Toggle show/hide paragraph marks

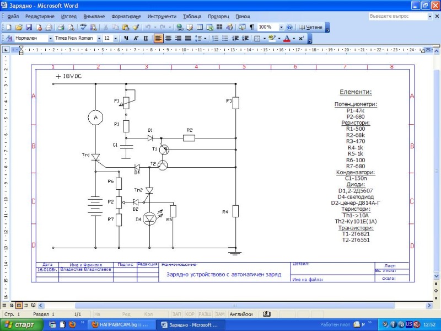click(251, 27)
